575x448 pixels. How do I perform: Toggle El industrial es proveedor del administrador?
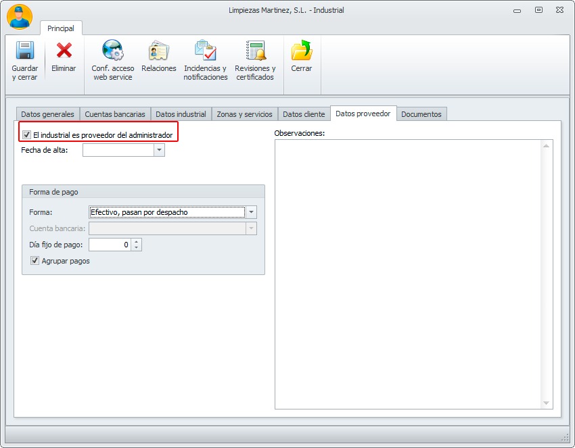(x=27, y=134)
